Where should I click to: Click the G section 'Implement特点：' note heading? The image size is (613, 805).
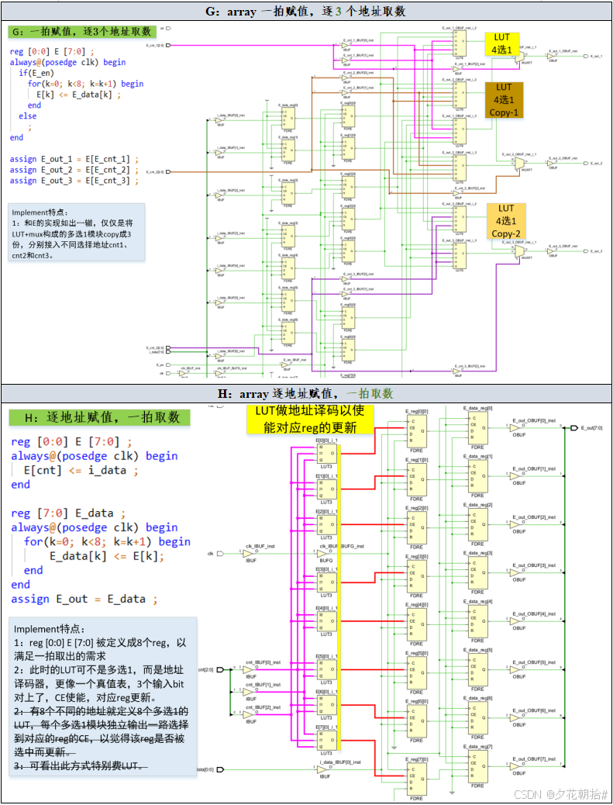coord(40,212)
